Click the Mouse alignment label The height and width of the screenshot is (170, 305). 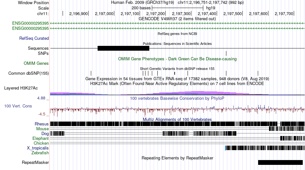coord(42,129)
